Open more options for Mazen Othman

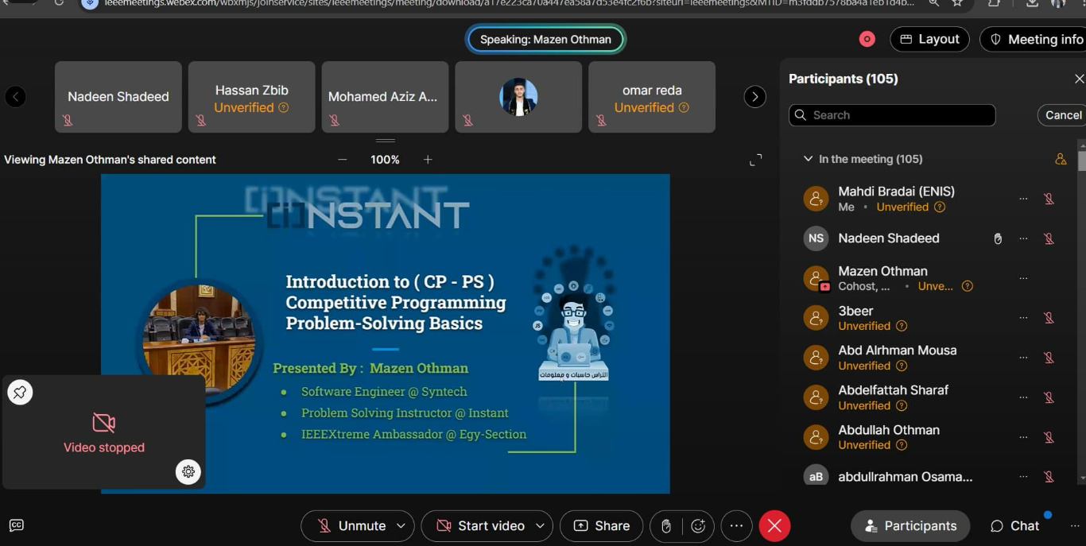pyautogui.click(x=1023, y=278)
